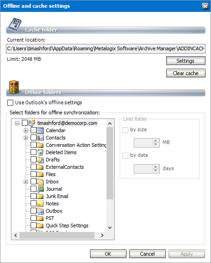This screenshot has height=263, width=211.
Task: Click the folder tree scroll up arrow
Action: point(110,123)
